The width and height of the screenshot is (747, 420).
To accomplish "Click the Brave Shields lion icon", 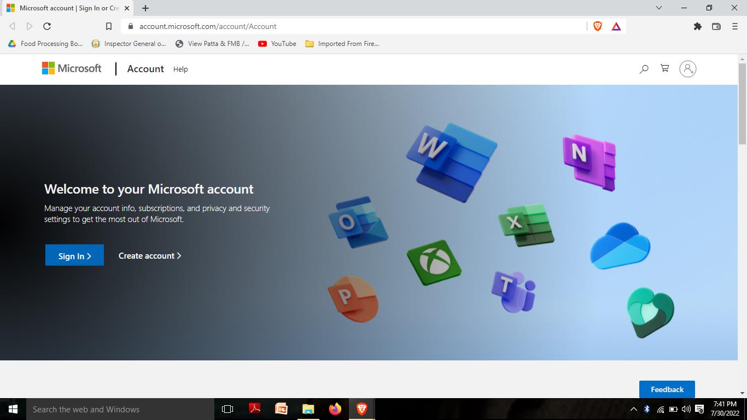I will [598, 26].
